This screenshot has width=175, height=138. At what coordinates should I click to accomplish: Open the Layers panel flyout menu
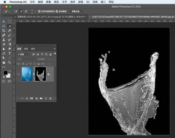[x=55, y=49]
